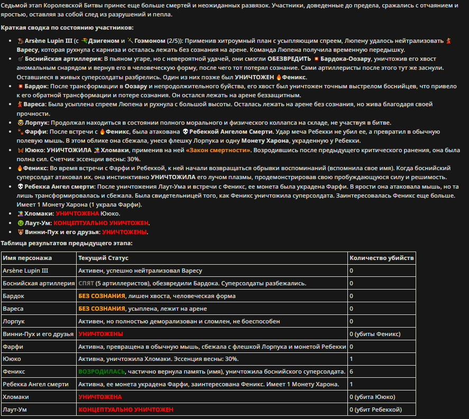
Task: Click the bear emoji before Винни-Пух
Action: click(20, 232)
